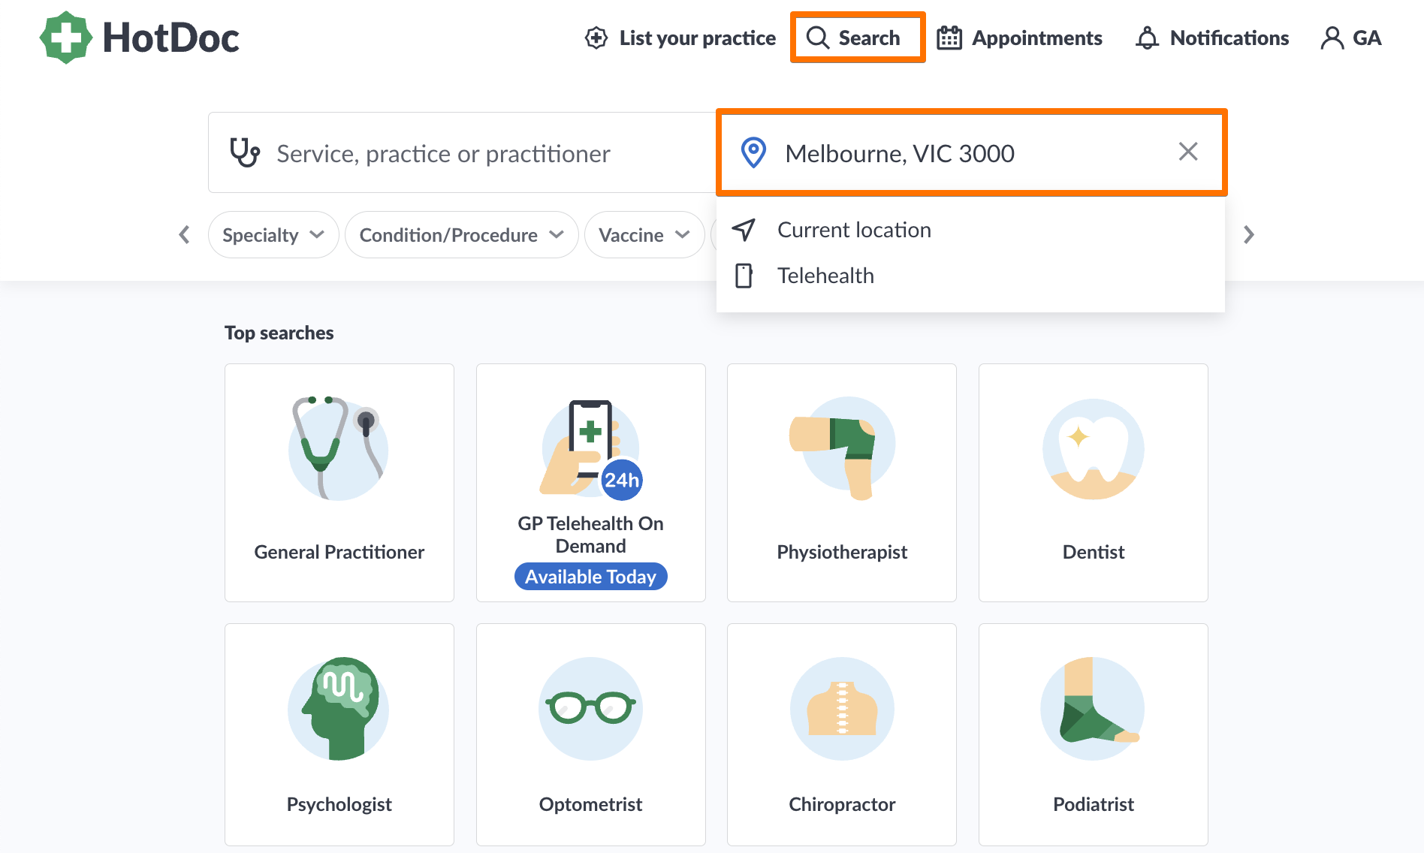
Task: Expand the Vaccine filter dropdown
Action: pyautogui.click(x=644, y=235)
